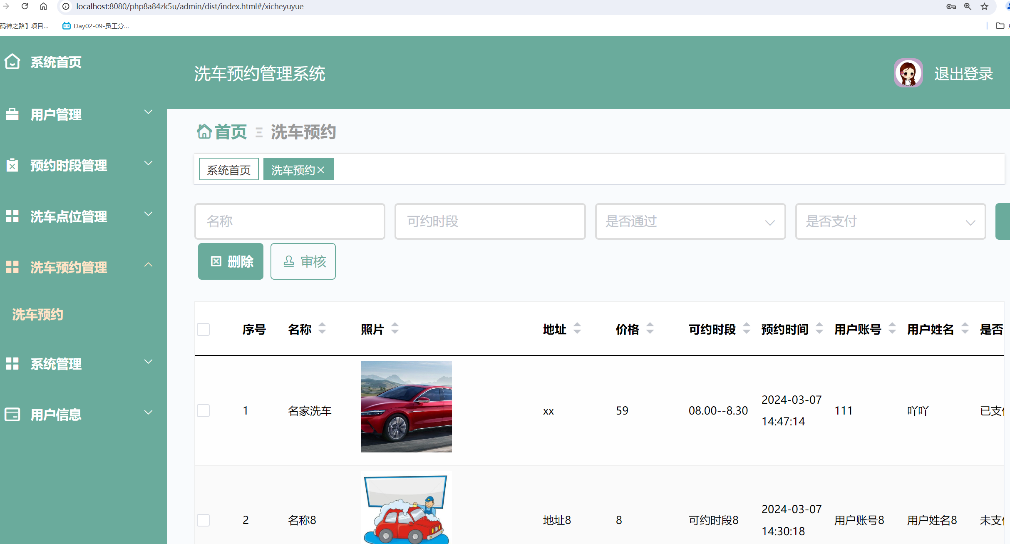Click the time slot 08.00--8.30
1010x544 pixels.
pos(718,410)
